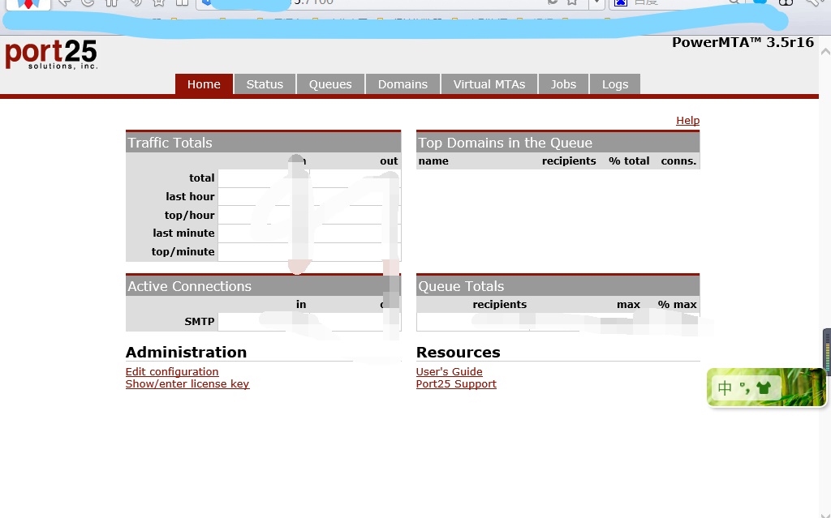Open the Logs tab
Image resolution: width=831 pixels, height=518 pixels.
(x=615, y=84)
